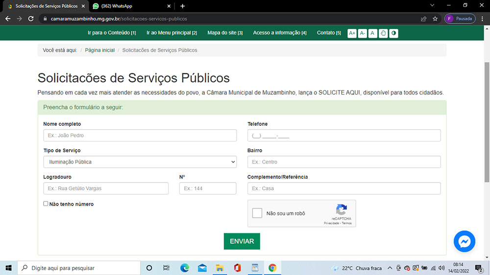Click the hand sign language accessibility icon
Screen dimensions: 490x275
click(x=383, y=33)
